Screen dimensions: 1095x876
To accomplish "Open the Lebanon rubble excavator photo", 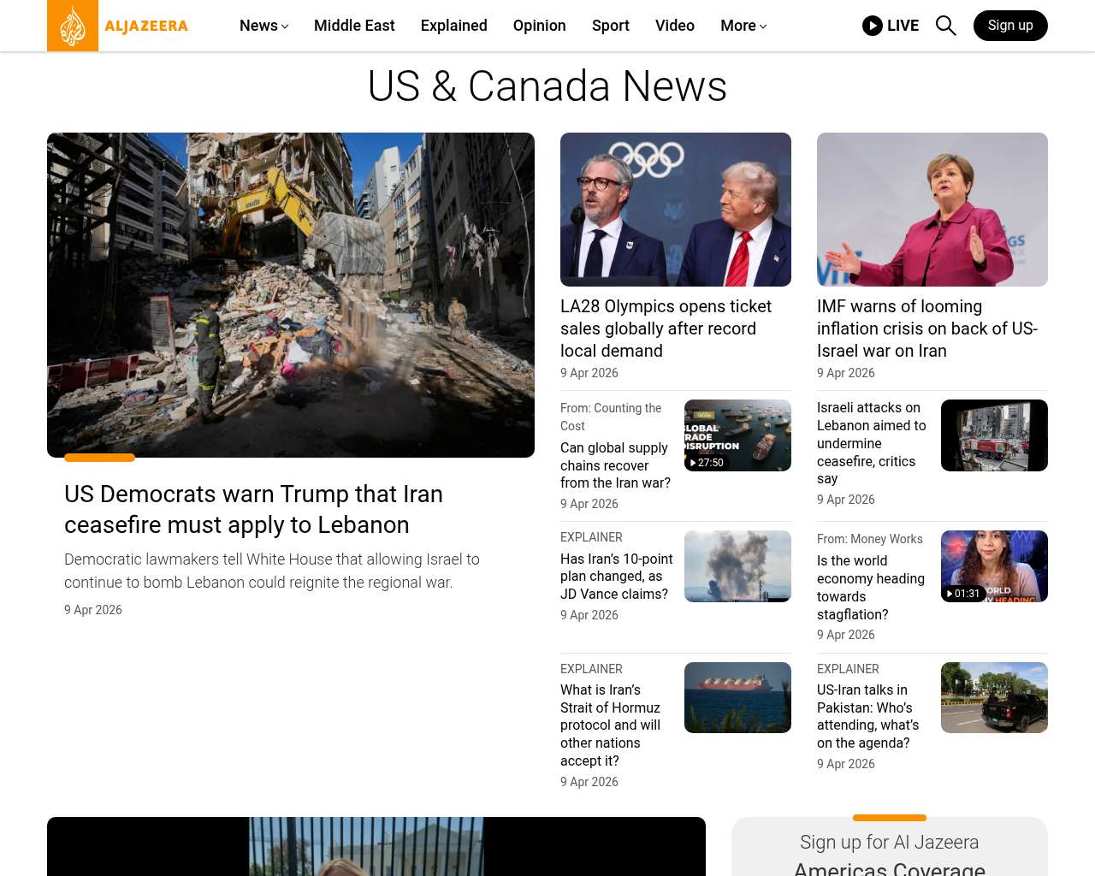I will pos(291,295).
